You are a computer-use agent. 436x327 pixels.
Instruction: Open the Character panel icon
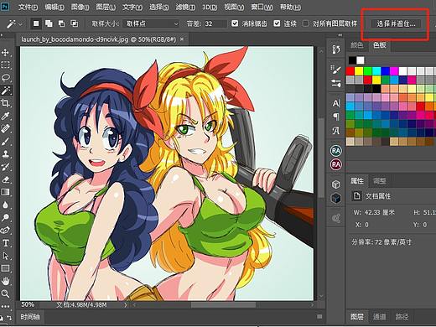(x=336, y=103)
